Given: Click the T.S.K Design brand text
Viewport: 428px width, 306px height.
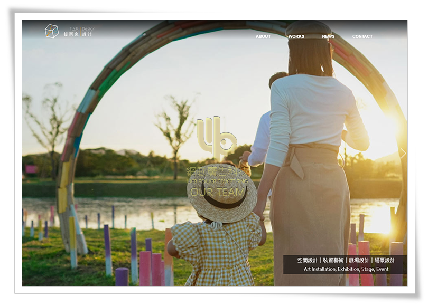Looking at the screenshot, I should [82, 28].
